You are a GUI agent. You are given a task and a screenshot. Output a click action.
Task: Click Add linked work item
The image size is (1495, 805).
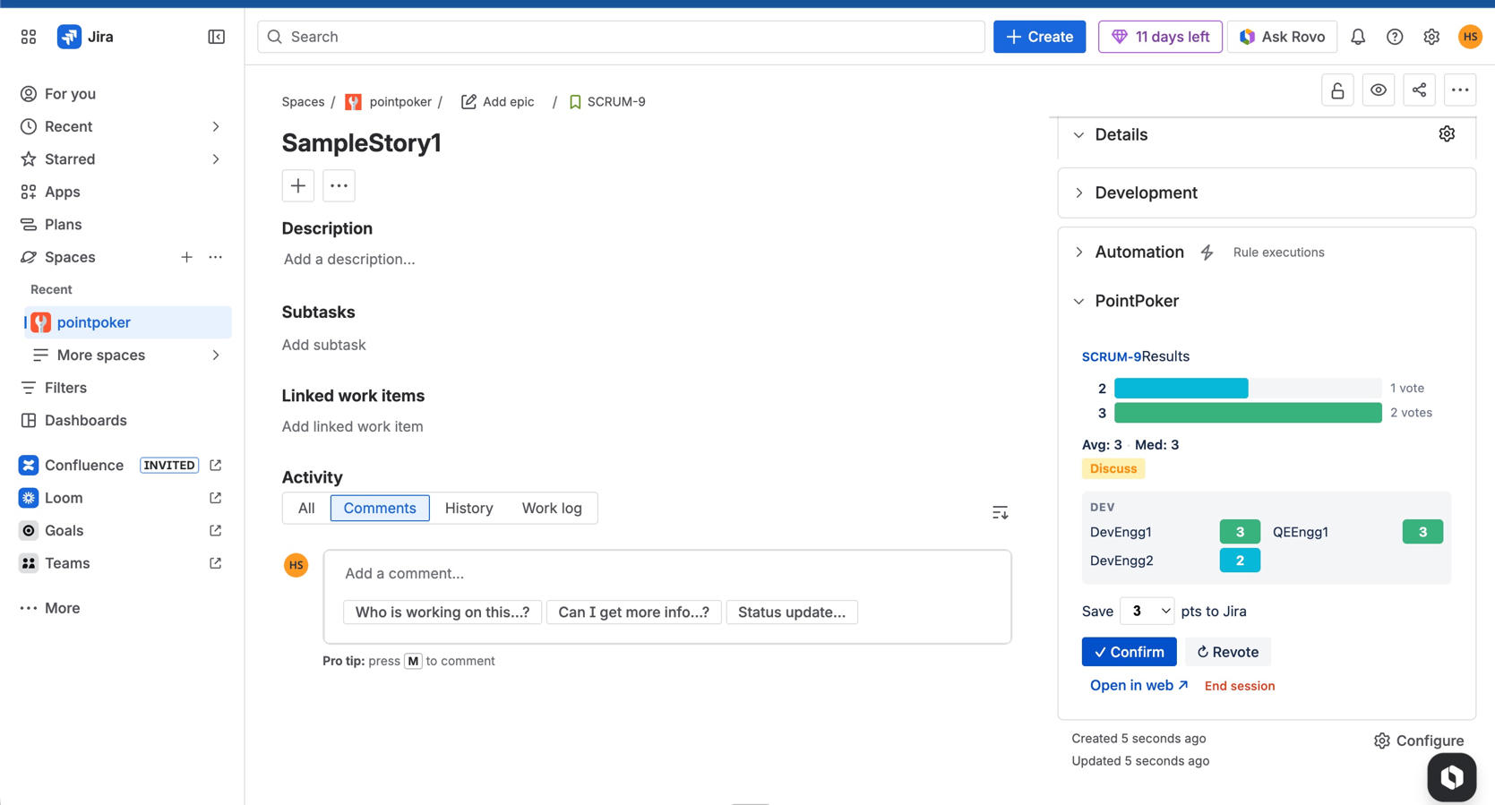(x=353, y=427)
